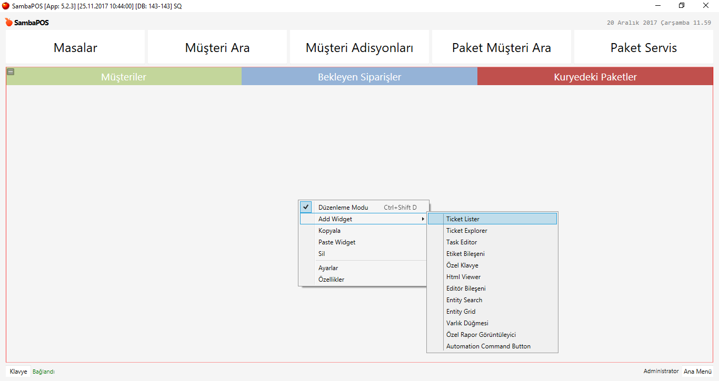The image size is (719, 381).
Task: Collapse the widget using the minus icon
Action: coord(11,72)
